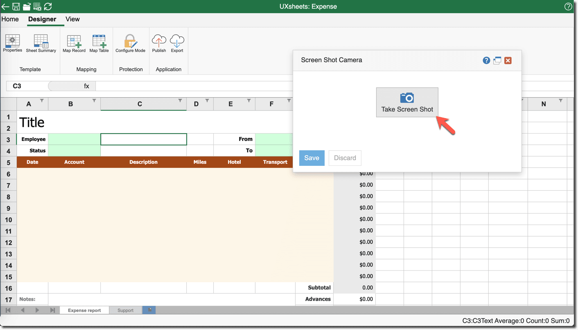
Task: Open template Properties
Action: click(x=12, y=44)
